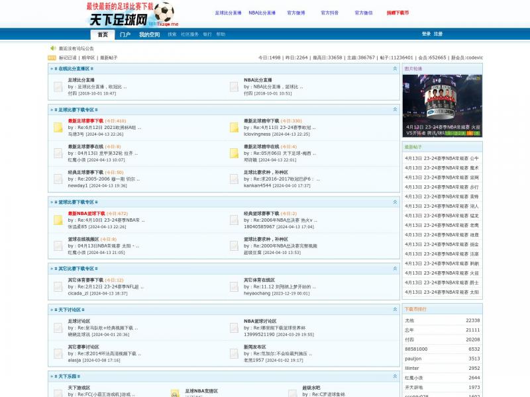Click the folder icon beside 最新足球赛事下载
Image resolution: width=530 pixels, height=397 pixels.
tap(58, 127)
